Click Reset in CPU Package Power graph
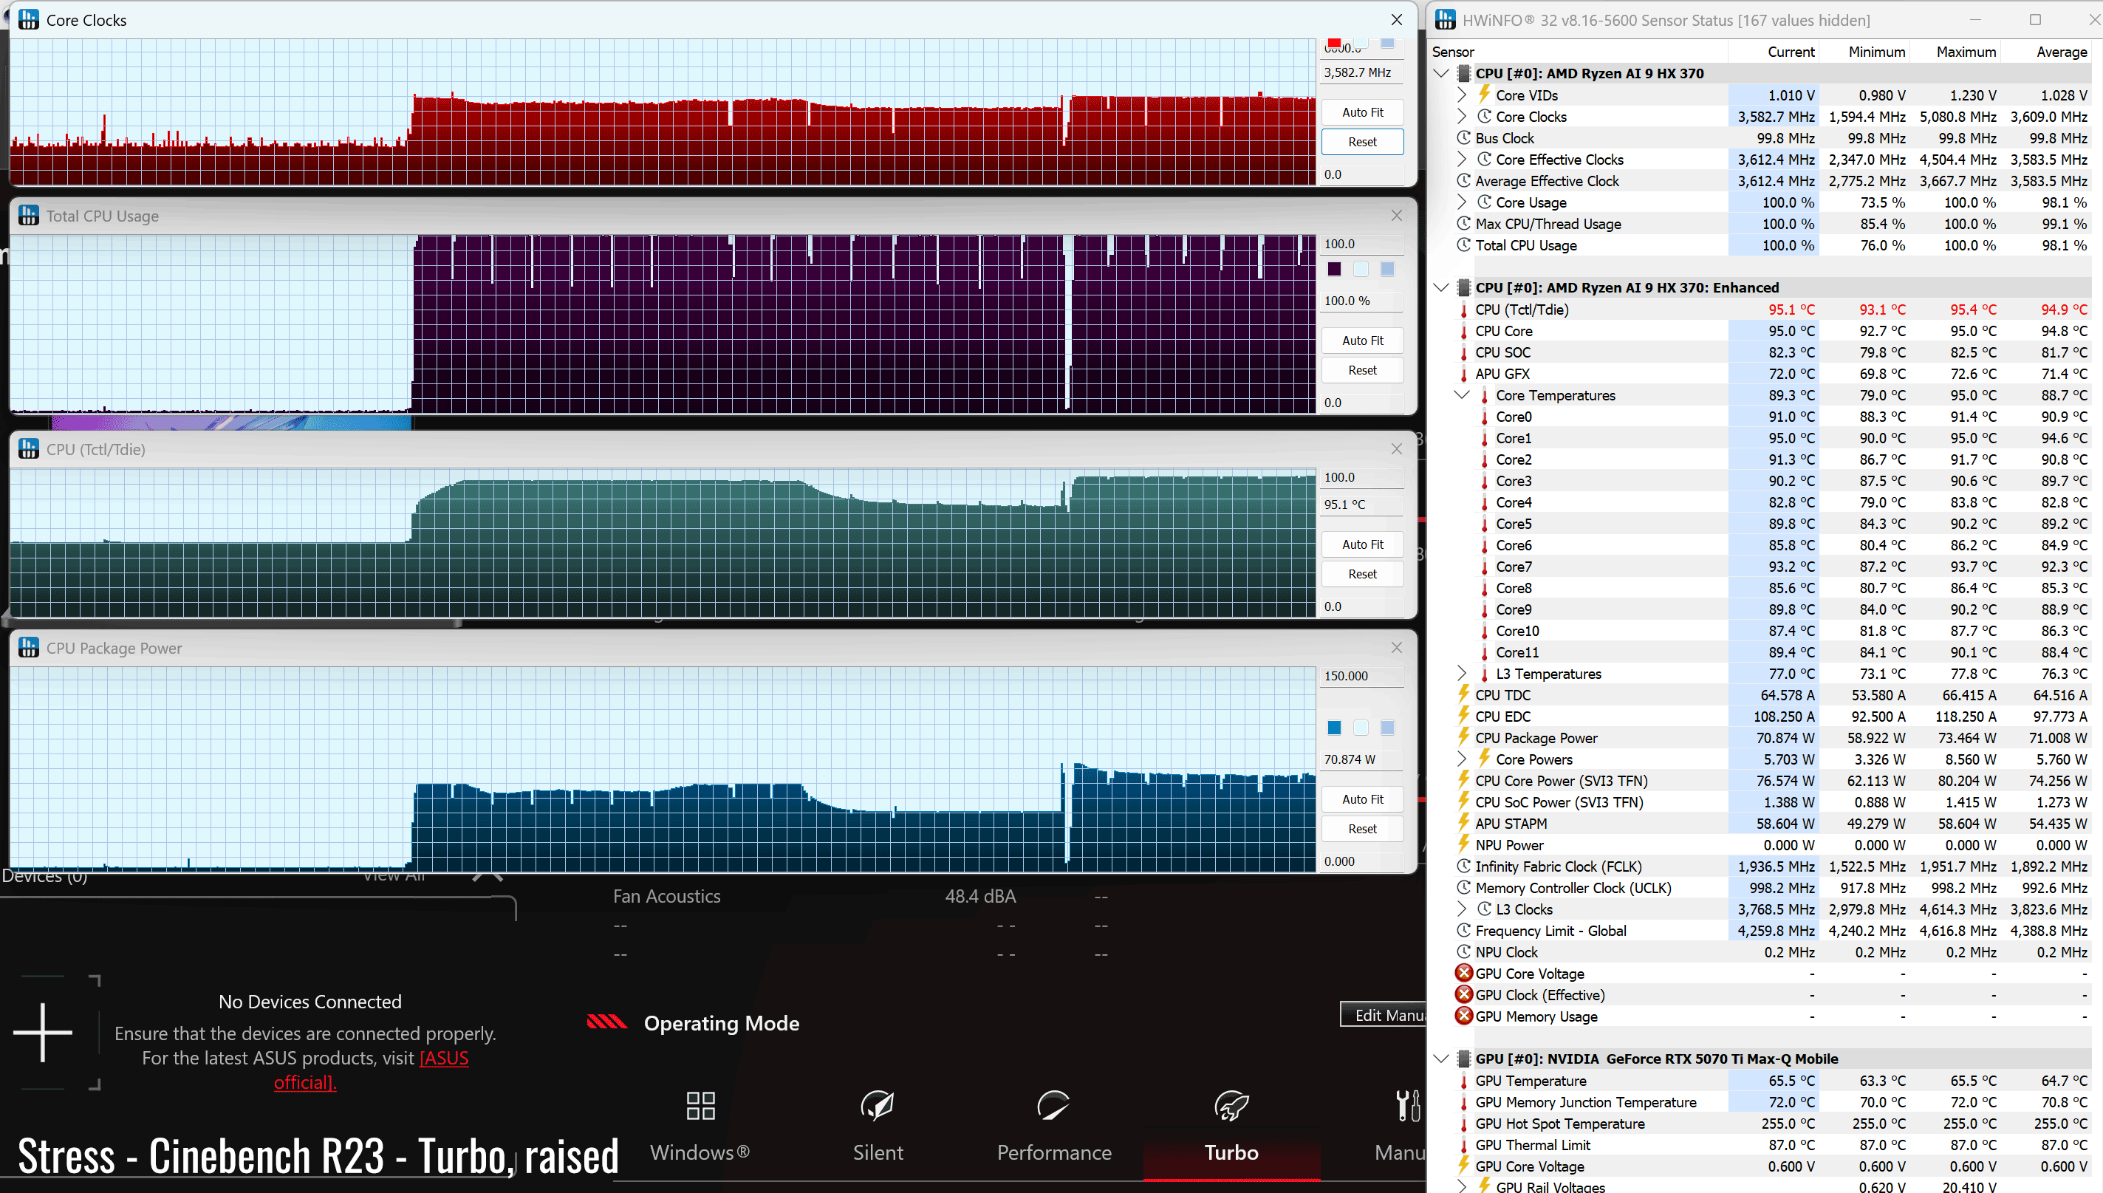2103x1193 pixels. tap(1361, 830)
